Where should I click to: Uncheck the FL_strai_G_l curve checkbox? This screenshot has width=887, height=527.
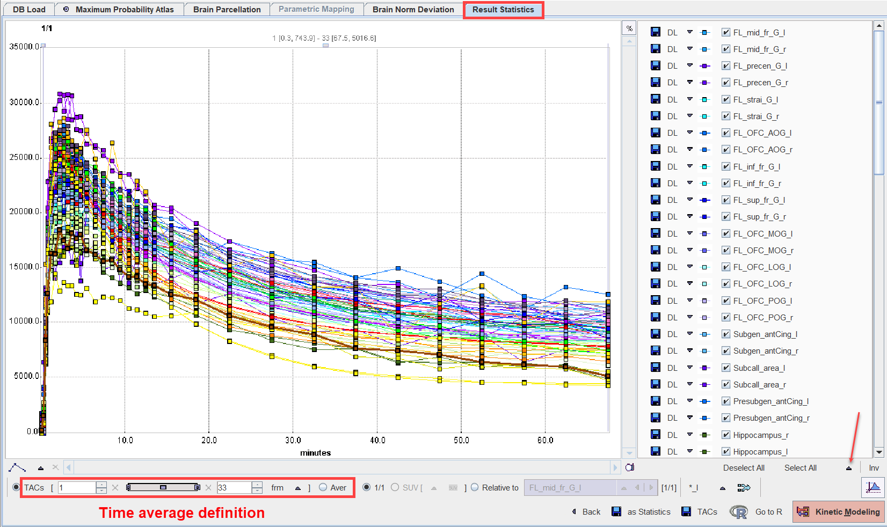(x=726, y=99)
